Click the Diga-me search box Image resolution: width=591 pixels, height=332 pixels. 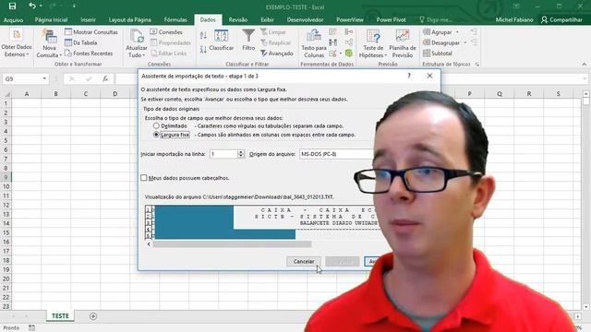pos(435,19)
